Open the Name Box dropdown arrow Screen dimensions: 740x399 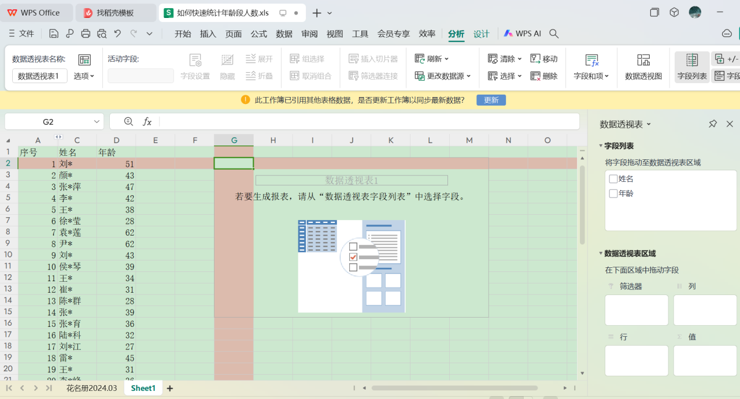97,122
